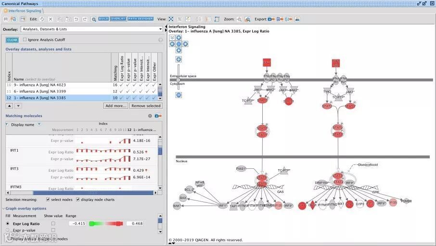This screenshot has width=436, height=246.
Task: Click the red handle of range slider
Action: coord(119,223)
